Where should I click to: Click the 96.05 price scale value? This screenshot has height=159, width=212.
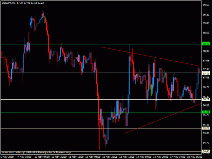click(206, 105)
